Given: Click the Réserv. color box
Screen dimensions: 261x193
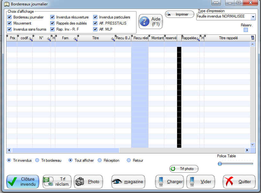Looking at the screenshot, I should click(246, 30).
